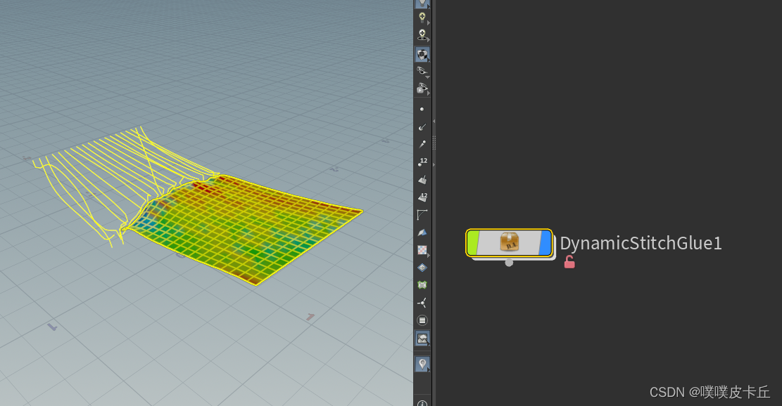Viewport: 782px width, 406px height.
Task: Toggle origin axes display icon
Action: [422, 303]
